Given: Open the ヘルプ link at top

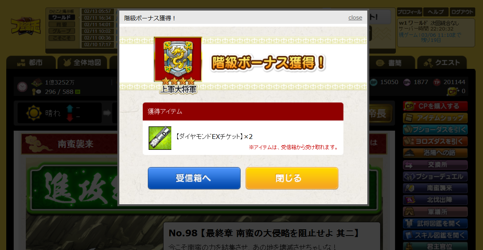Looking at the screenshot, I should (x=436, y=12).
